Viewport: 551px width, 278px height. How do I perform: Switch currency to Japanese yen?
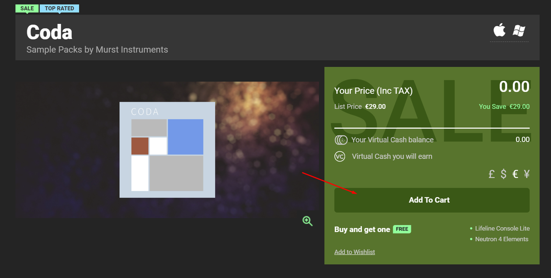[x=527, y=174]
